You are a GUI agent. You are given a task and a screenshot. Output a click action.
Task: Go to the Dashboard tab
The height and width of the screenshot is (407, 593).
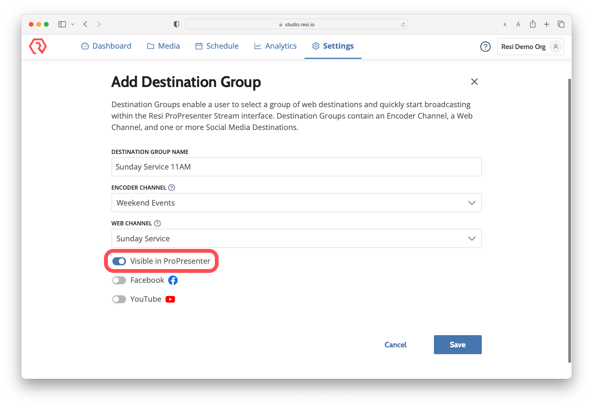click(106, 46)
